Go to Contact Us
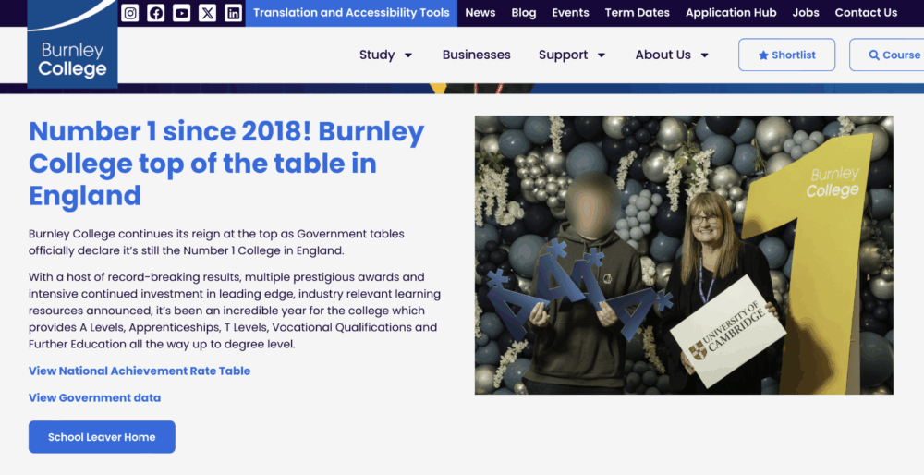The height and width of the screenshot is (475, 924). [x=866, y=12]
